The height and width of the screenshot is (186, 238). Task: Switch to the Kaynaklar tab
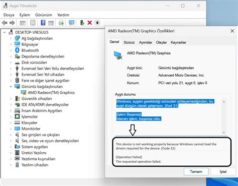pos(178,42)
